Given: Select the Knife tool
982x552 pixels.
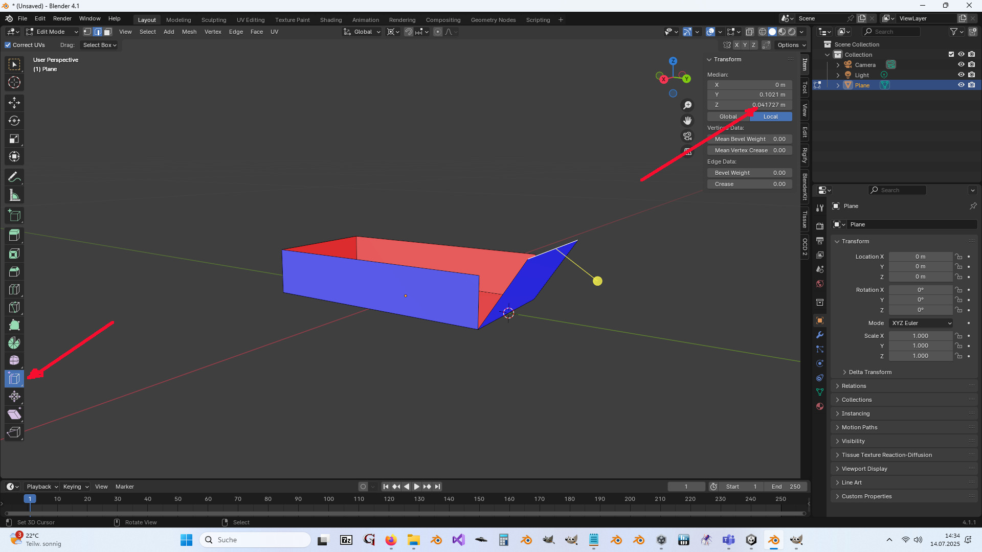Looking at the screenshot, I should [x=14, y=307].
